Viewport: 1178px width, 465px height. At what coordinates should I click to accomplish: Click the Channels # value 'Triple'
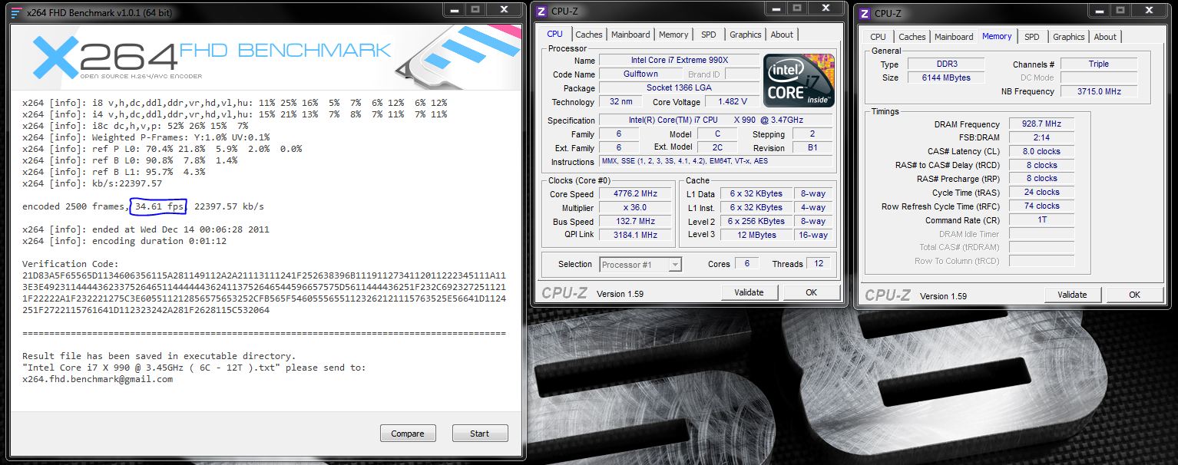pyautogui.click(x=1099, y=64)
